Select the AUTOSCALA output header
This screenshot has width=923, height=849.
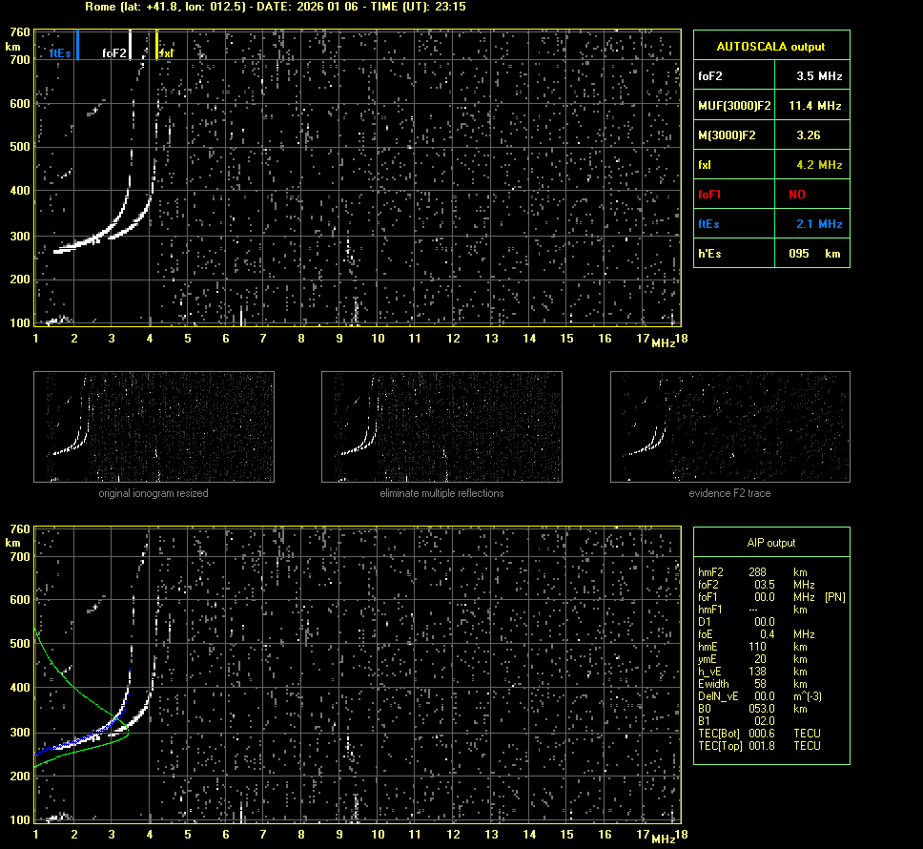click(770, 46)
